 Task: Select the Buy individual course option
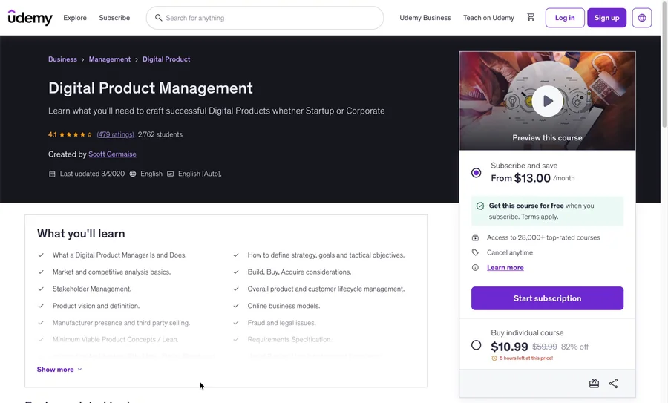pos(477,345)
